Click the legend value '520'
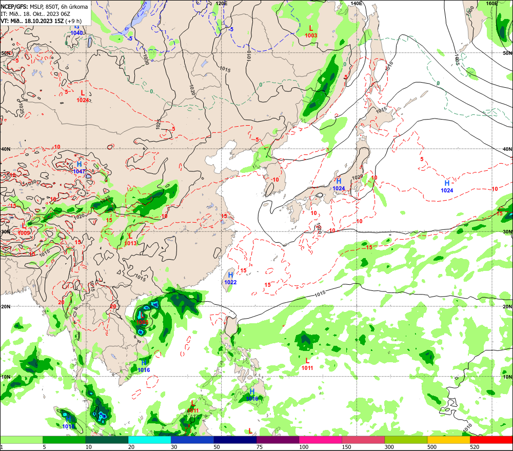This screenshot has height=451, width=513. [x=475, y=447]
